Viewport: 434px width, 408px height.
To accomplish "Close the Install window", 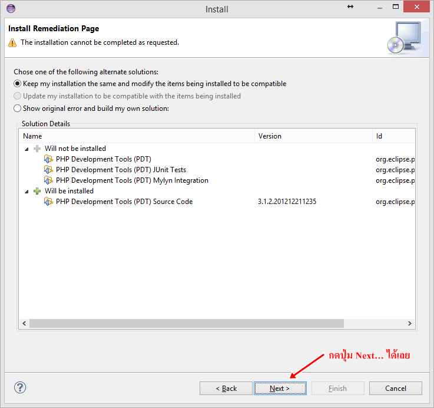I will [x=416, y=6].
